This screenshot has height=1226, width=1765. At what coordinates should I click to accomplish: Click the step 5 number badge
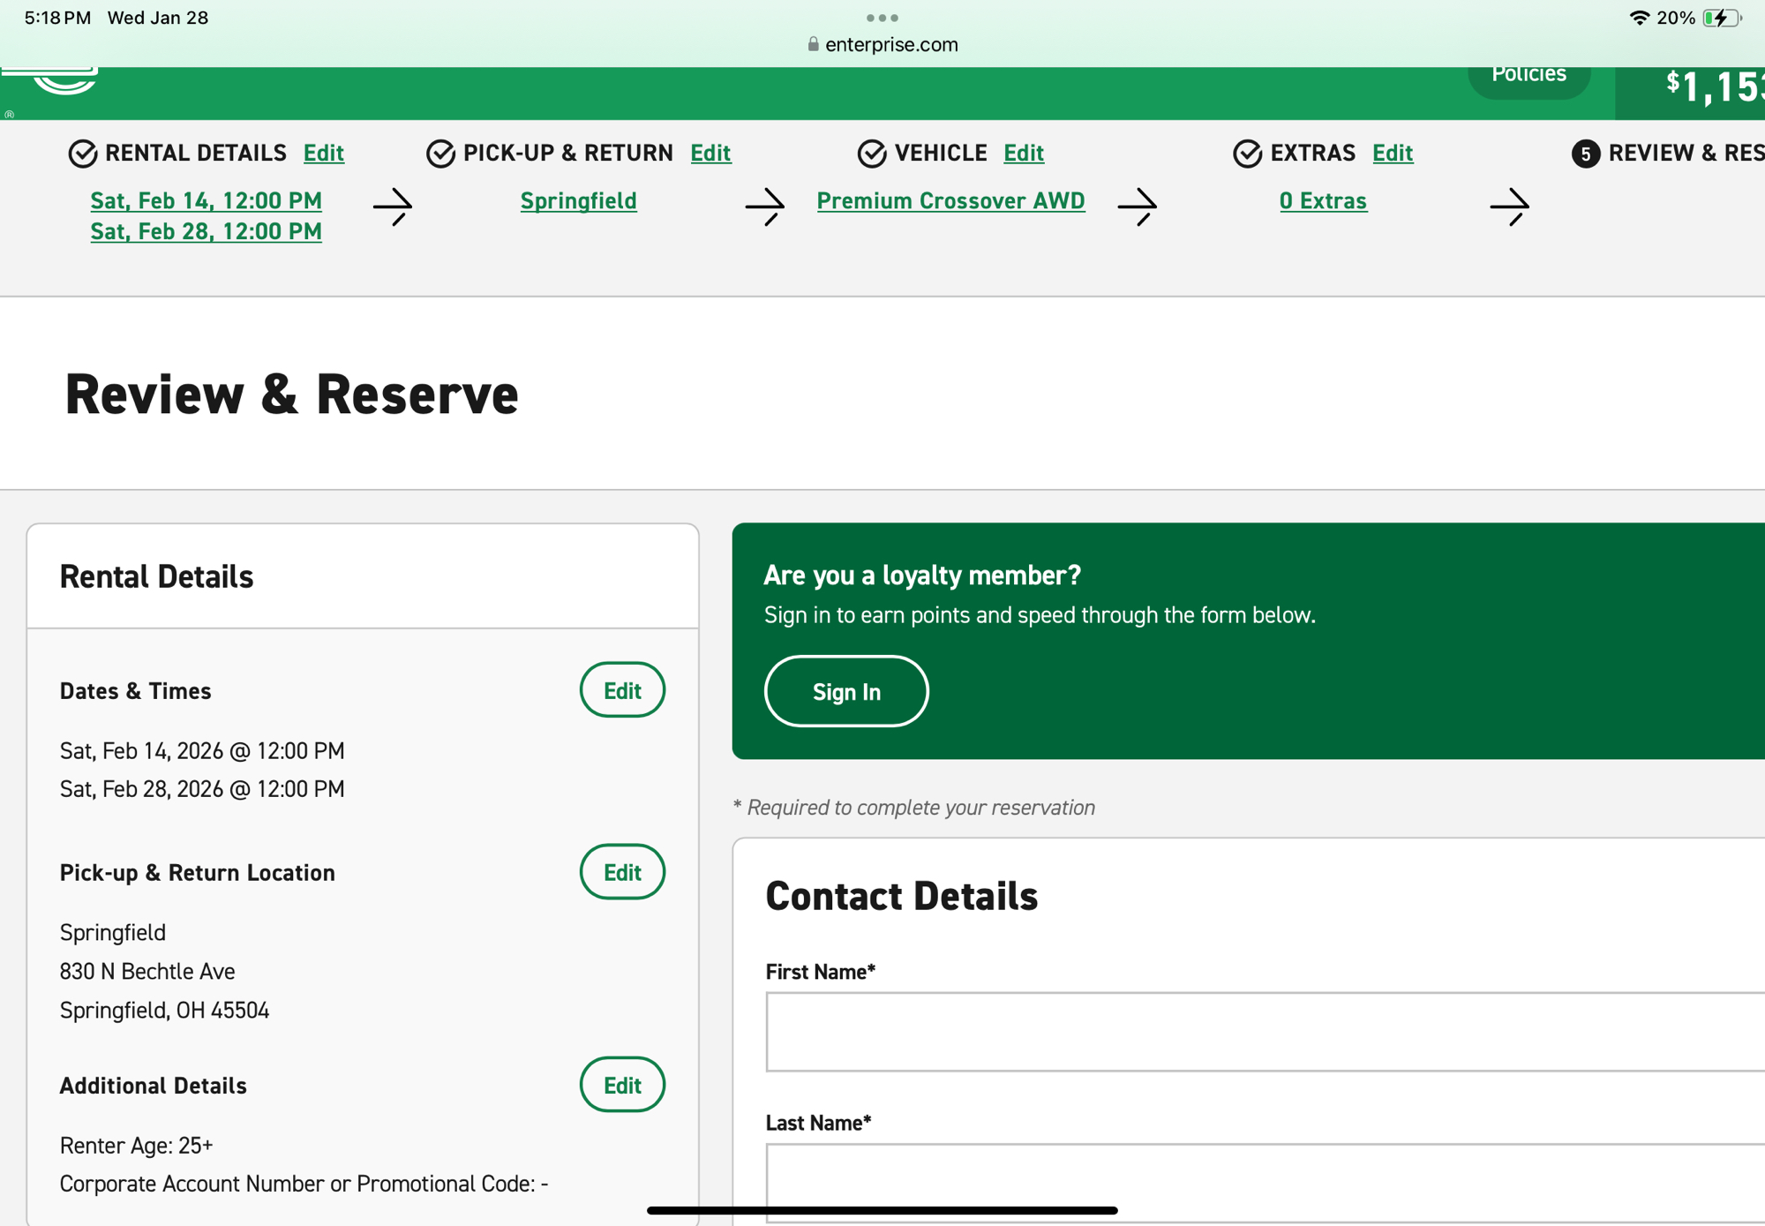tap(1585, 154)
